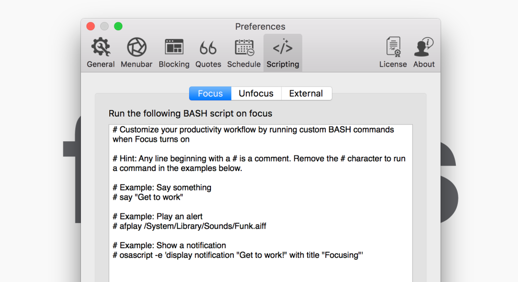The image size is (518, 282).
Task: Switch to the External script tab
Action: point(306,93)
